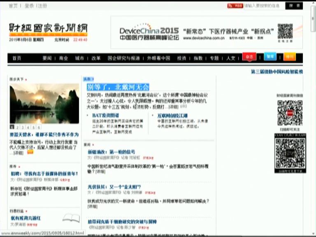Open the headline 别等了，北戴河无会
The width and height of the screenshot is (316, 237).
tap(118, 87)
